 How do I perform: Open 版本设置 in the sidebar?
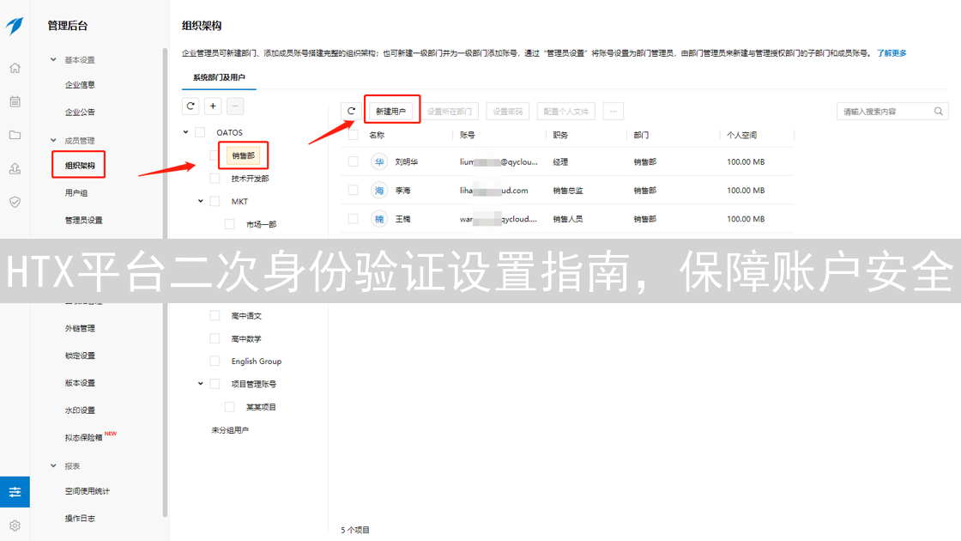click(81, 383)
